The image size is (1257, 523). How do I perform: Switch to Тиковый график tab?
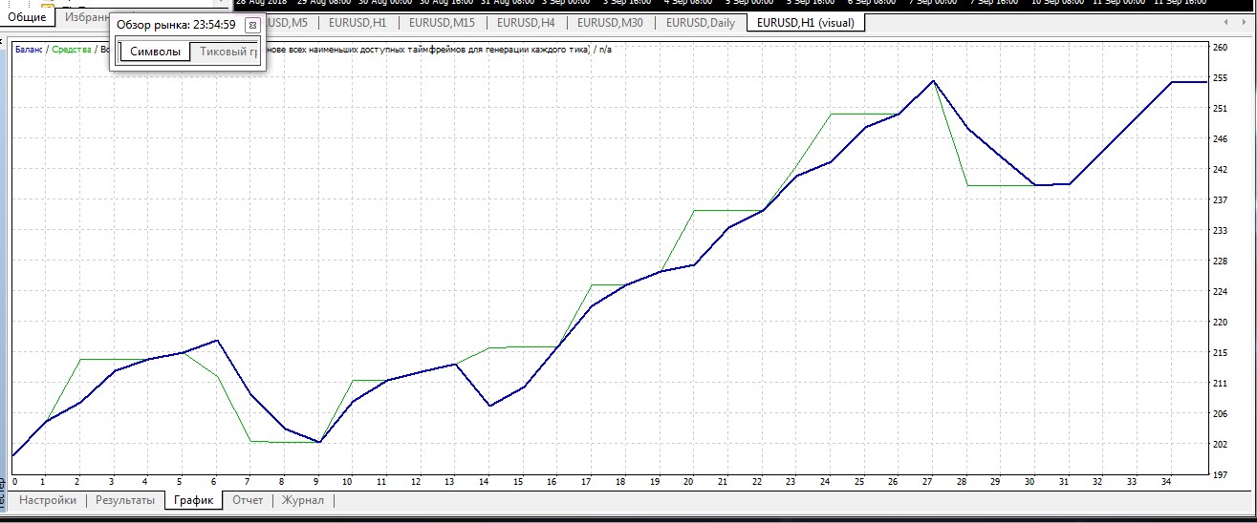point(228,52)
